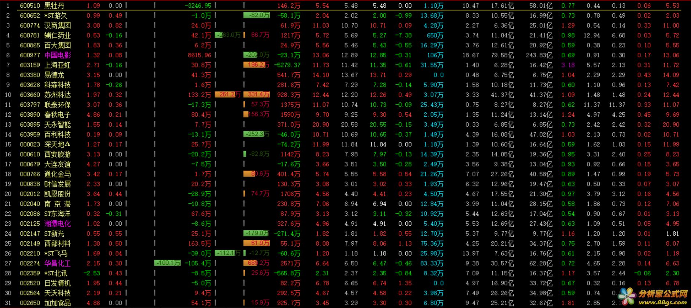Click the purple value 3.18

(x=568, y=65)
